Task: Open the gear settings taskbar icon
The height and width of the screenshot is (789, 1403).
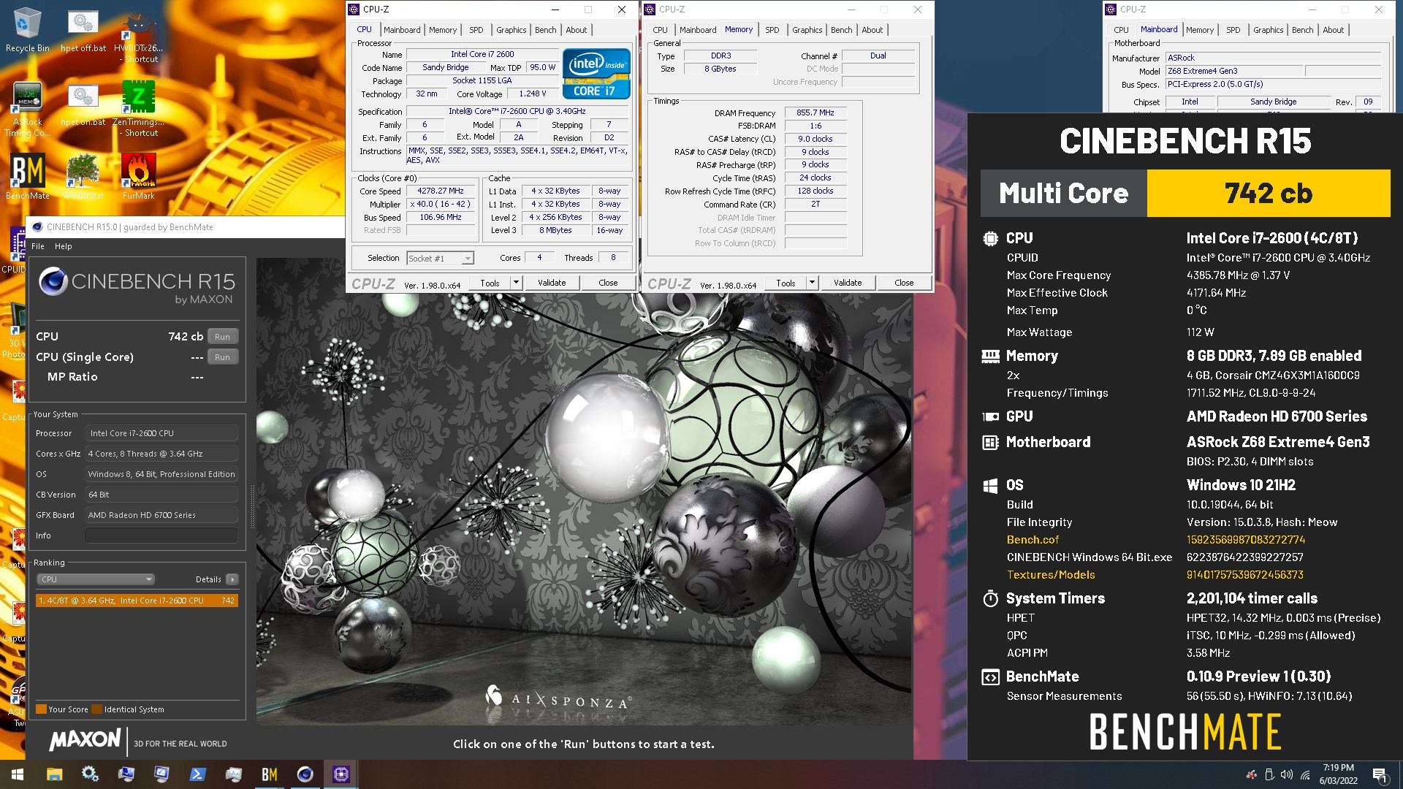Action: point(90,774)
